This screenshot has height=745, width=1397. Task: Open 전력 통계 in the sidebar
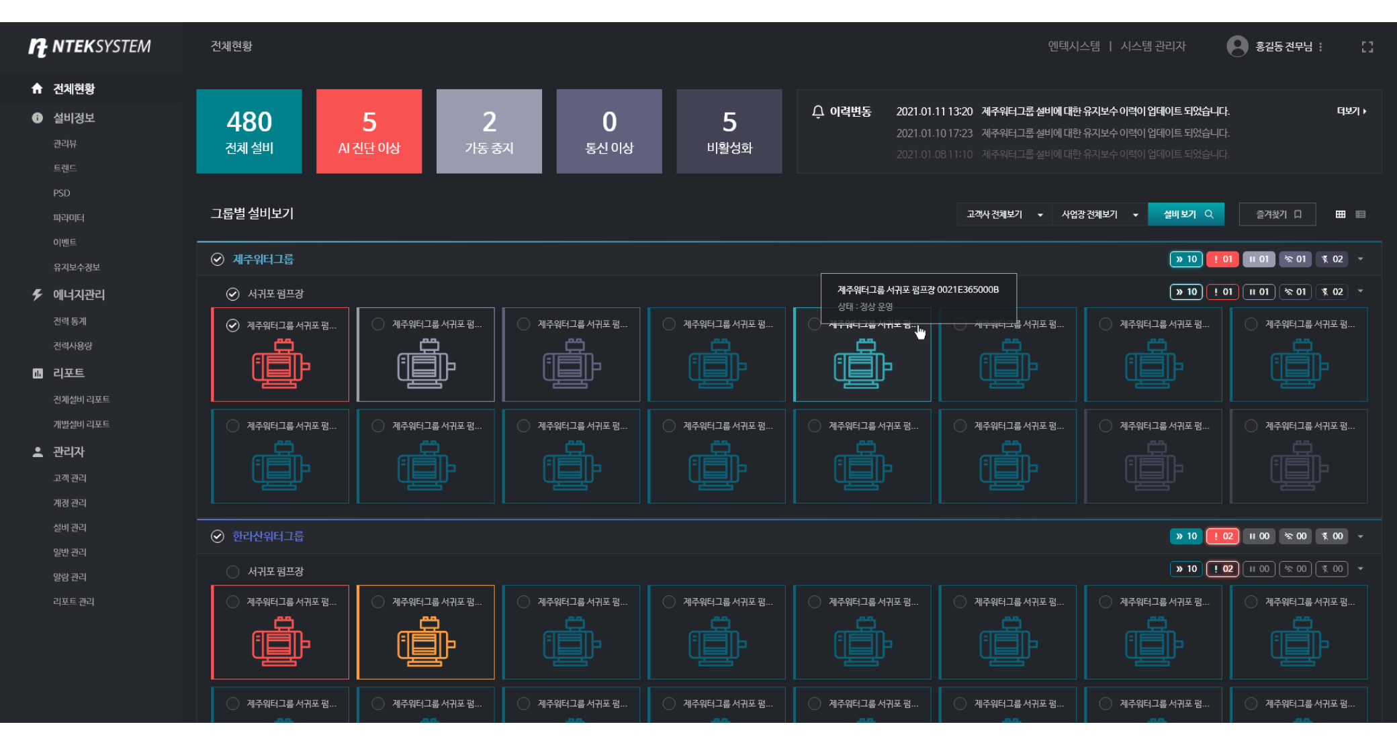coord(70,321)
